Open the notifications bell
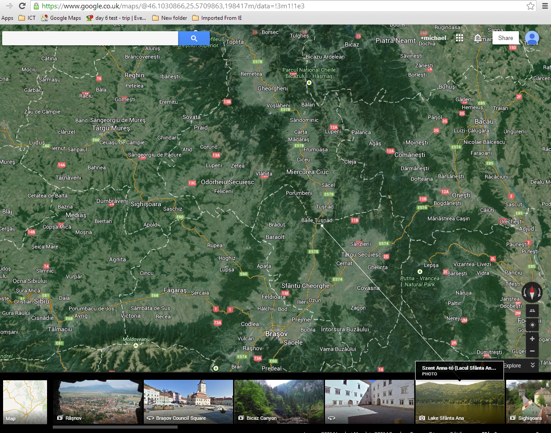The height and width of the screenshot is (433, 551). (x=478, y=38)
